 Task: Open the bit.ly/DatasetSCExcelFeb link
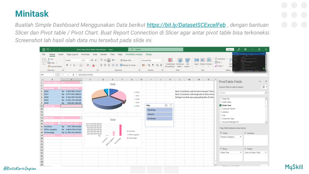[186, 25]
